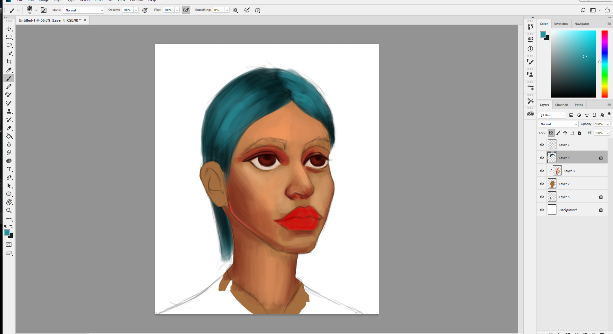Viewport: 613px width, 334px height.
Task: Click the brush Flow percentage field
Action: click(168, 10)
